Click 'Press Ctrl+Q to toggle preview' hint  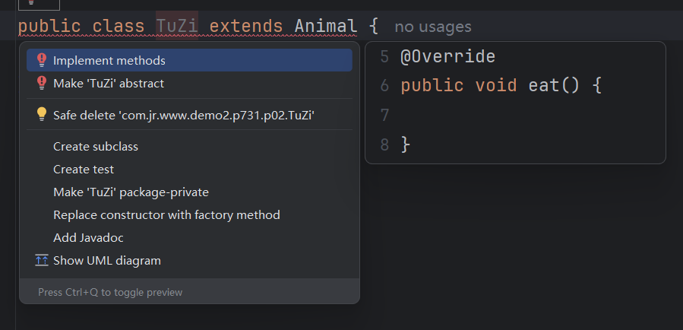pos(110,292)
